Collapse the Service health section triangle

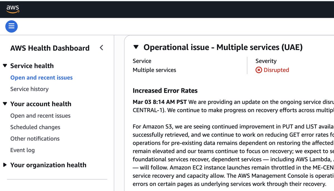tap(5, 66)
